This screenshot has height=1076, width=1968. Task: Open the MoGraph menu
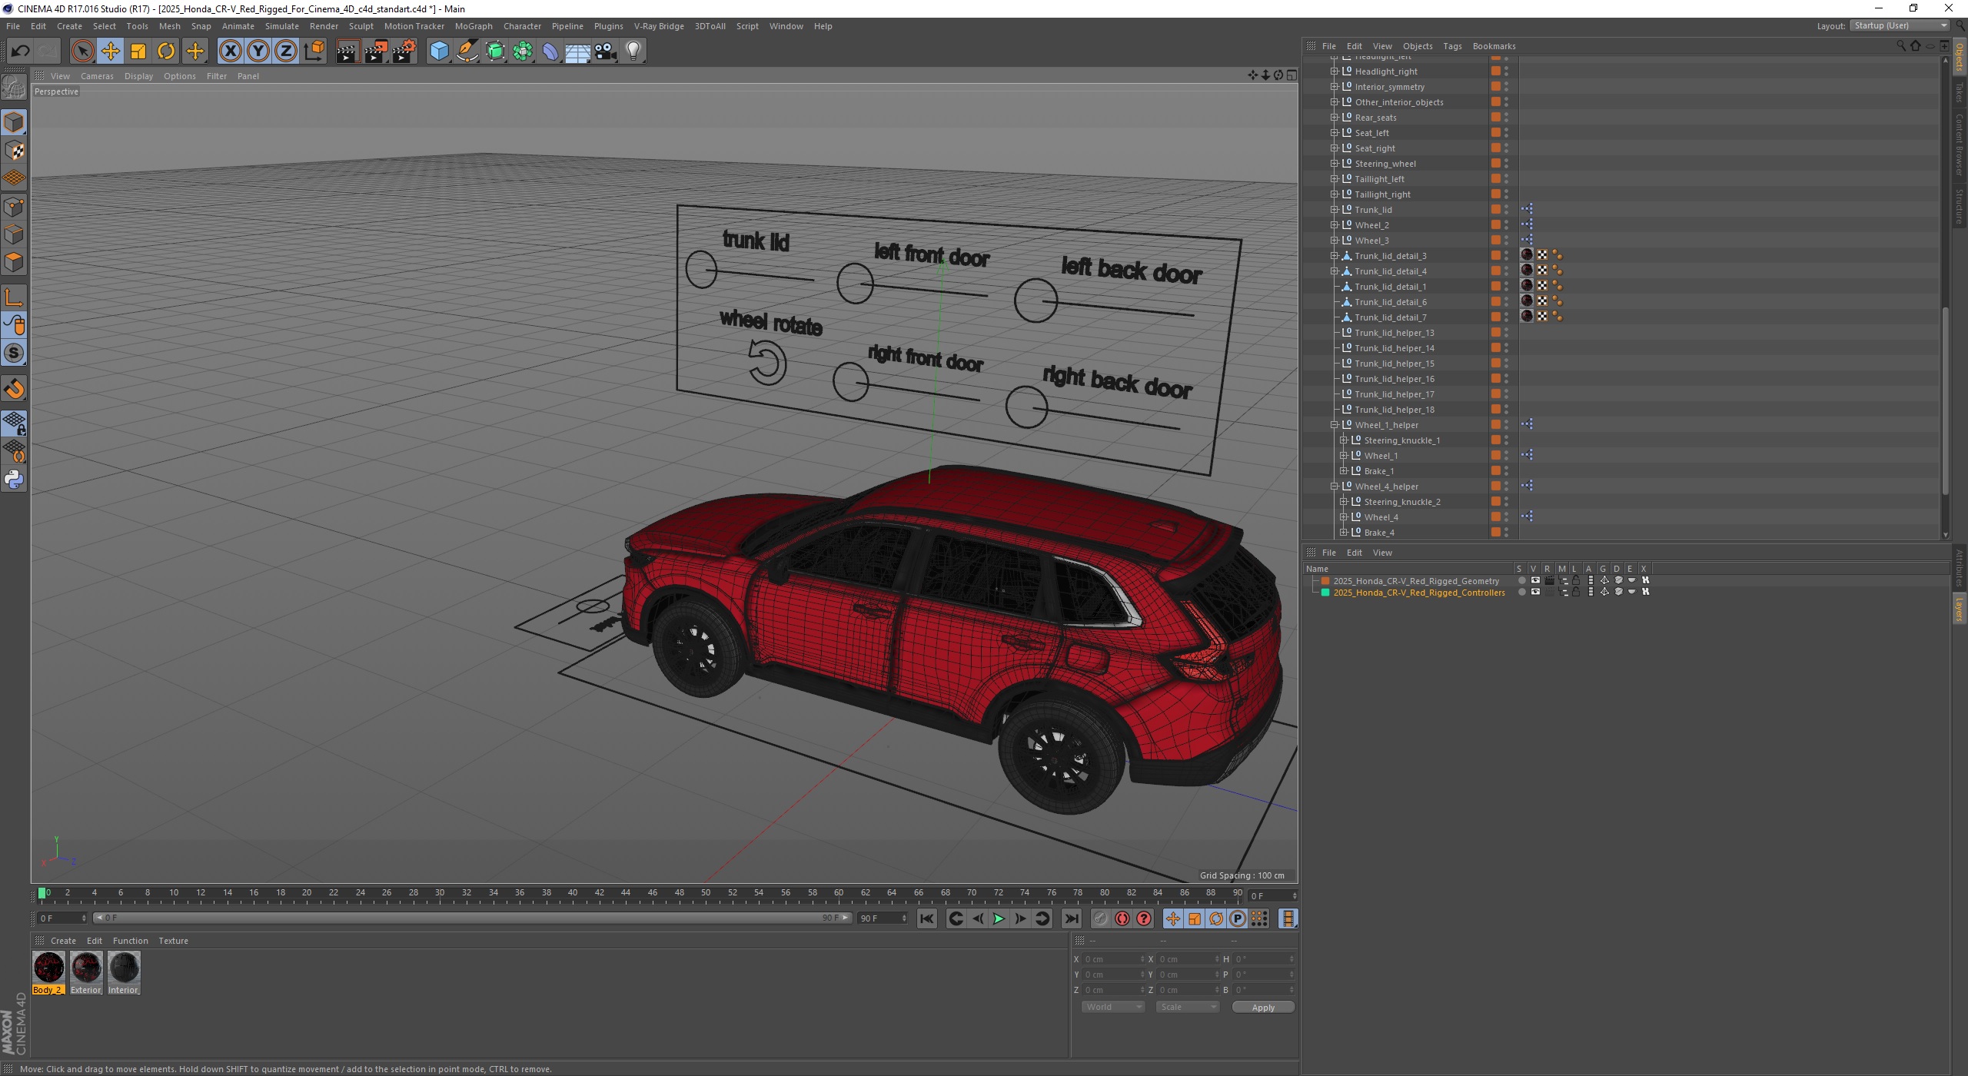tap(474, 26)
